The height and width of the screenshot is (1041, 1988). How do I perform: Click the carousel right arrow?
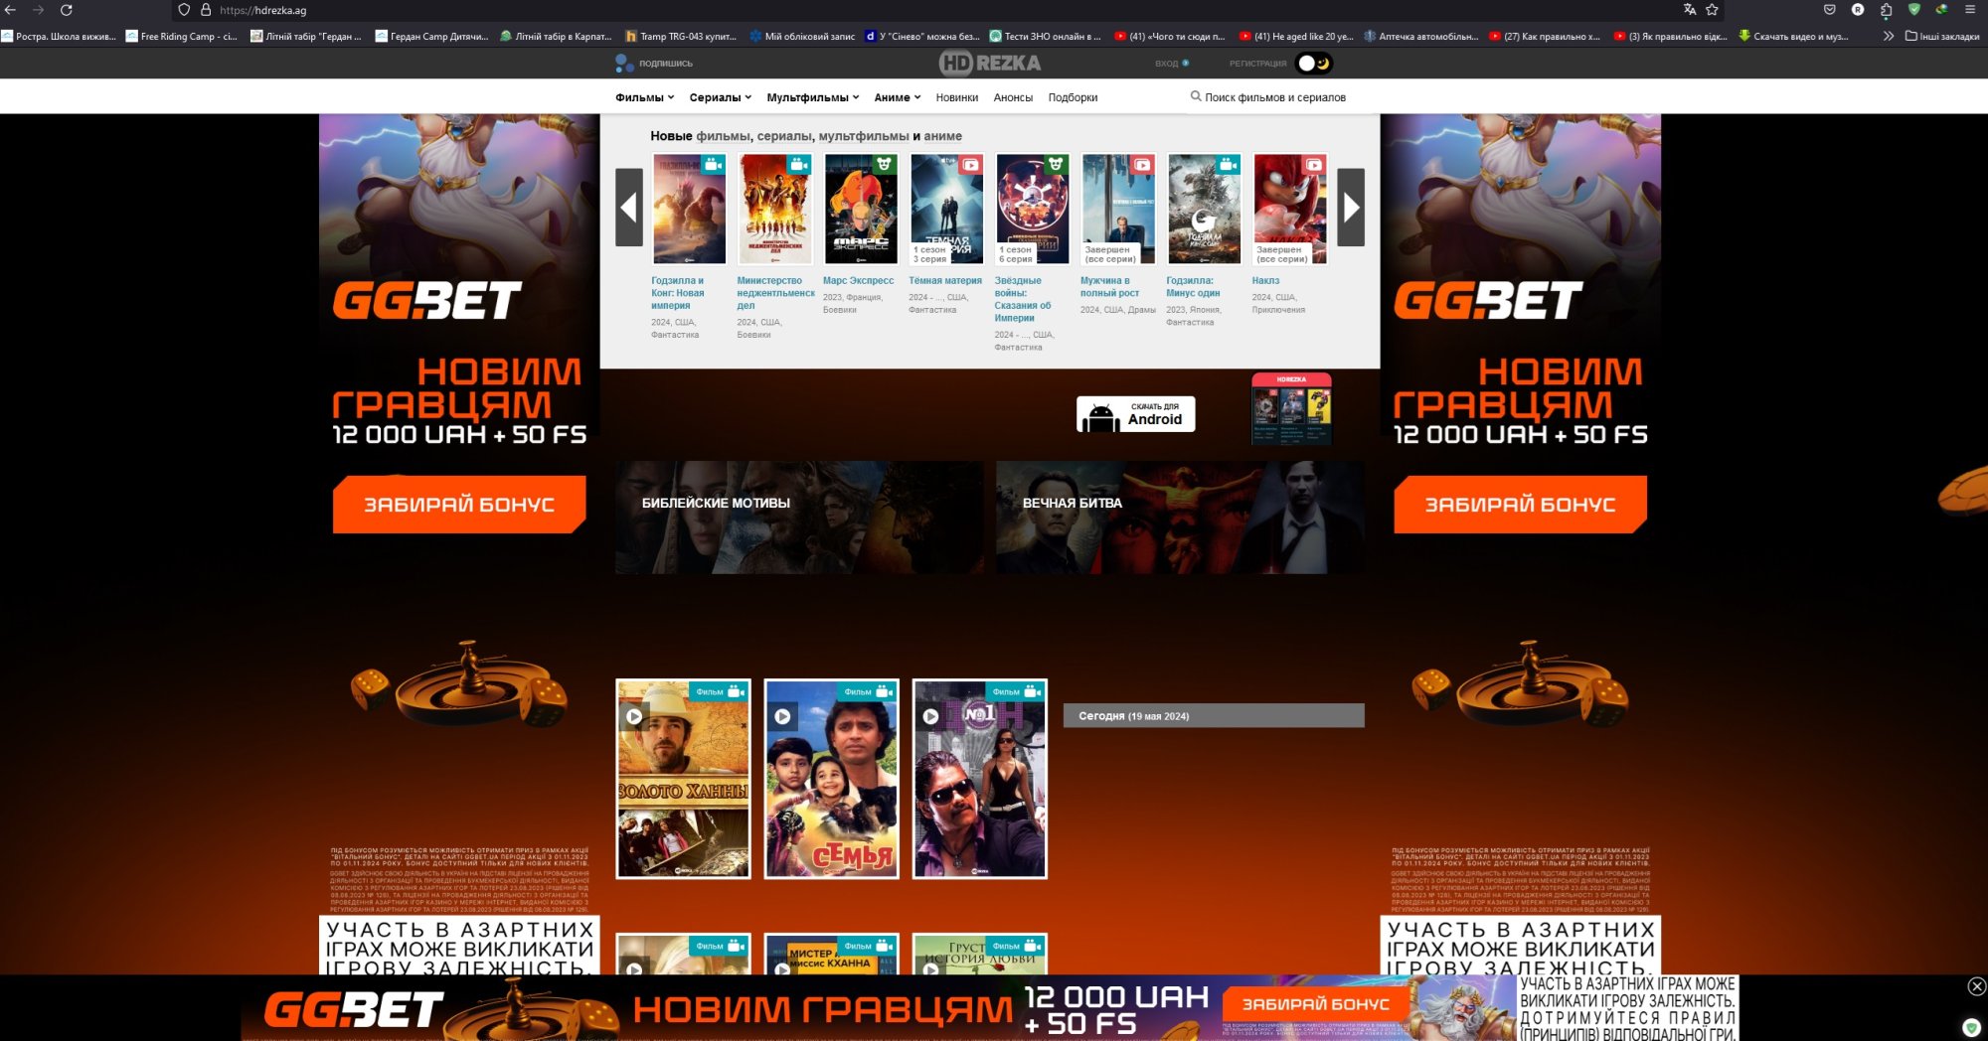click(x=1349, y=208)
